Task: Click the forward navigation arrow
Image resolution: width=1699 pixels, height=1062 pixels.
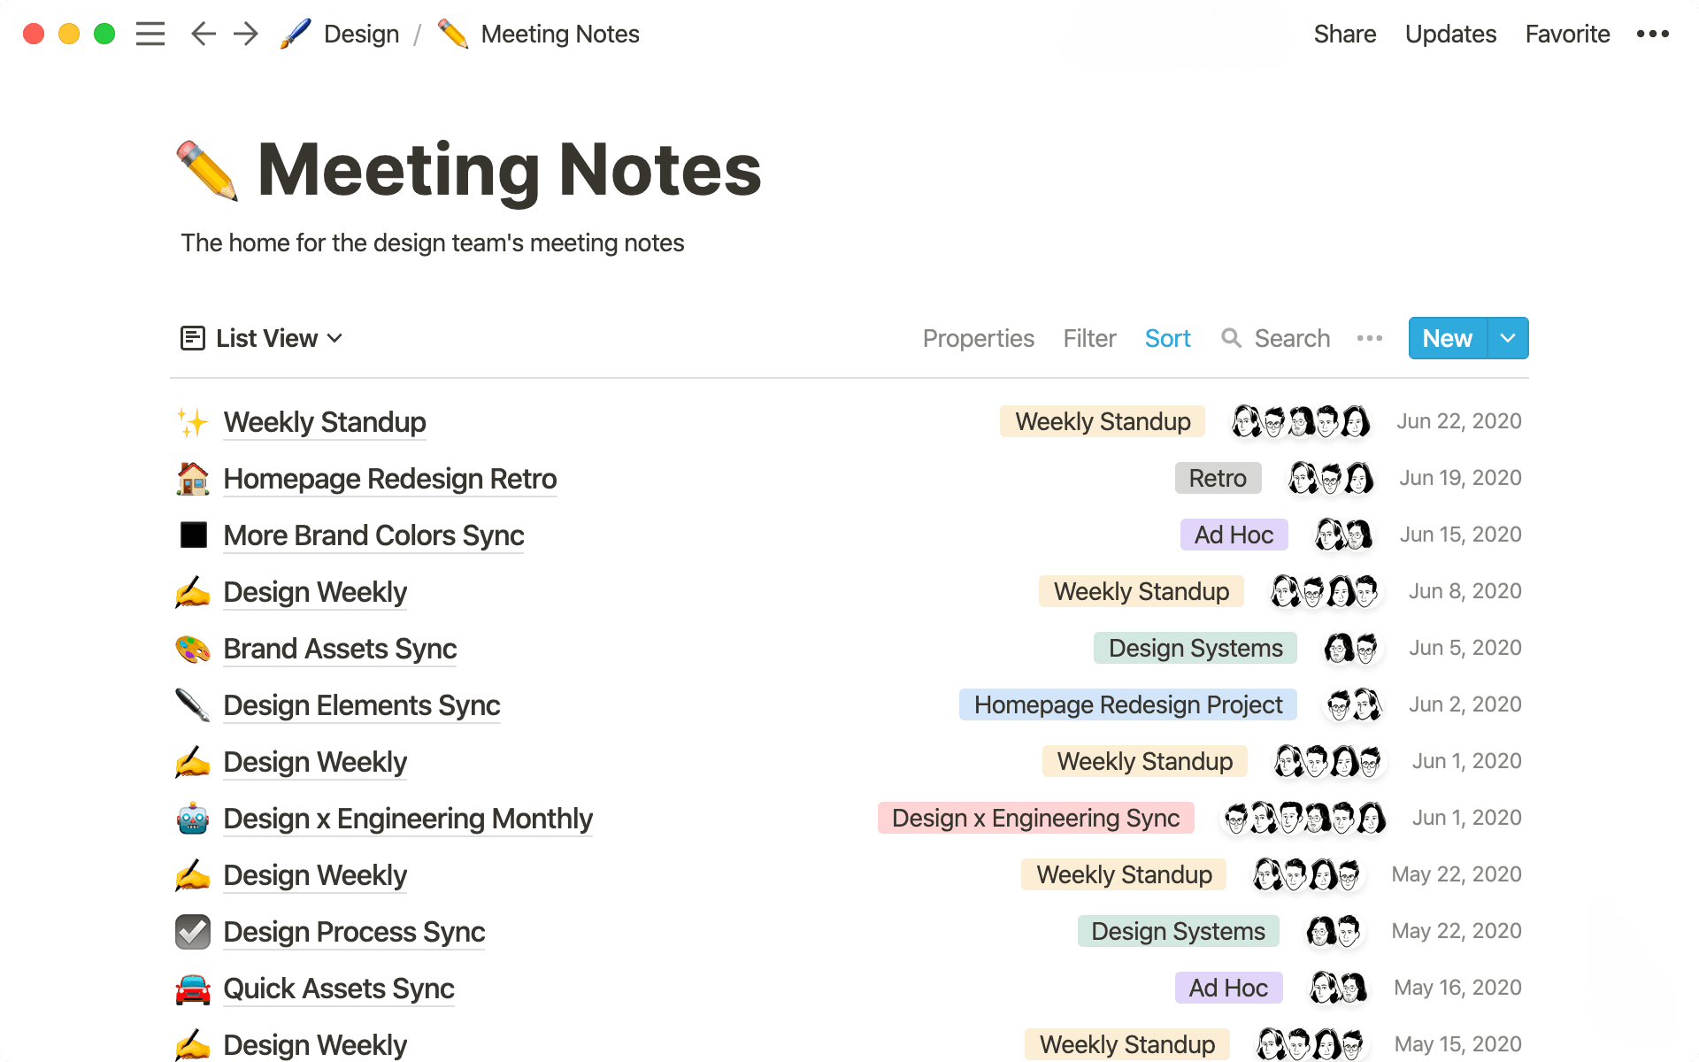Action: point(245,34)
